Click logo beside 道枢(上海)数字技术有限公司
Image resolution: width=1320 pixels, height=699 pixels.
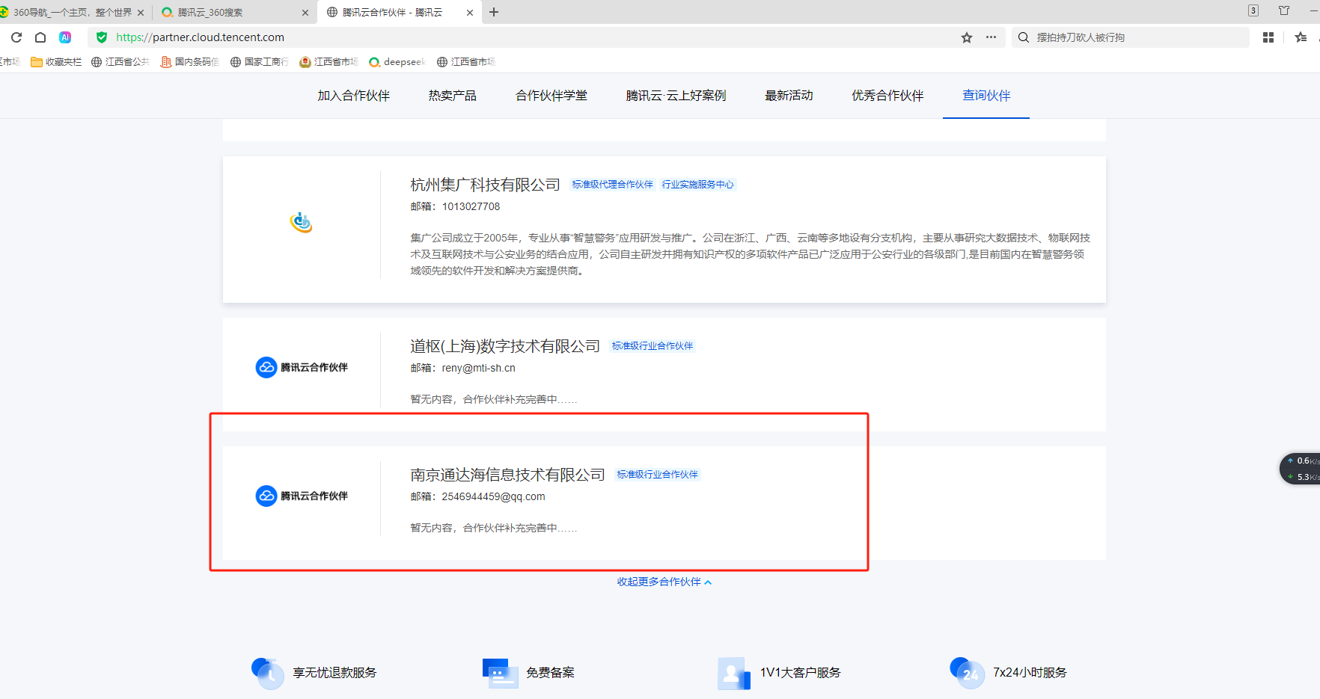(x=302, y=367)
